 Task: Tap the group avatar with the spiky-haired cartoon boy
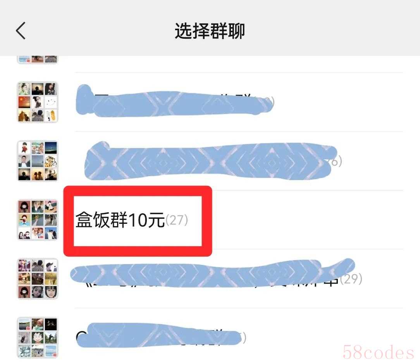38,338
